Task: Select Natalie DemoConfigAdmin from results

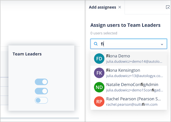Action: (129, 87)
